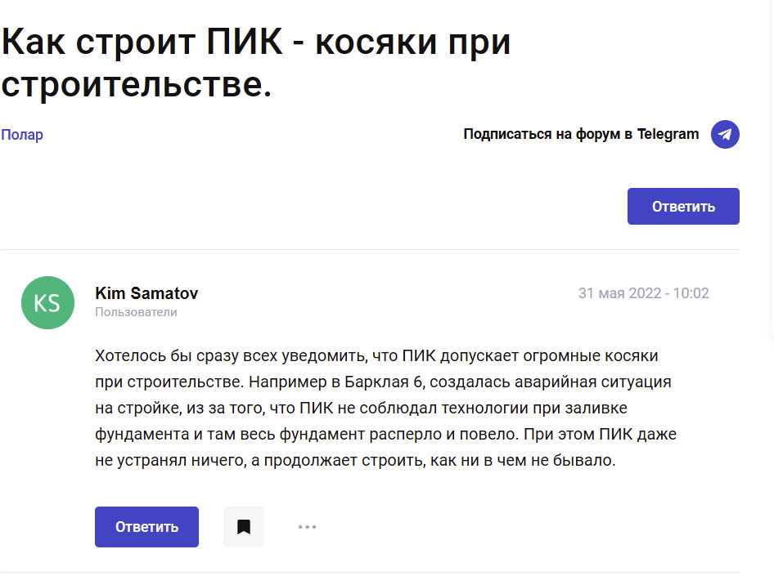Reply via Ответить under the post
774x576 pixels.
[x=146, y=527]
